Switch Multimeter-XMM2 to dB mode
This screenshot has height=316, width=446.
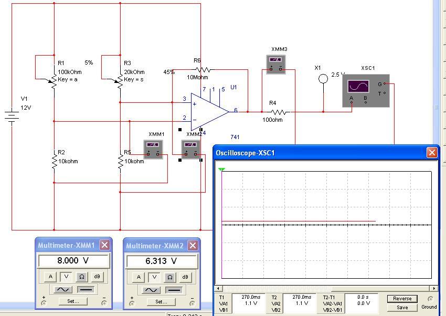coord(185,277)
